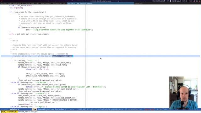
Task: Click the red warning indicator in mode line
Action: 149,109
